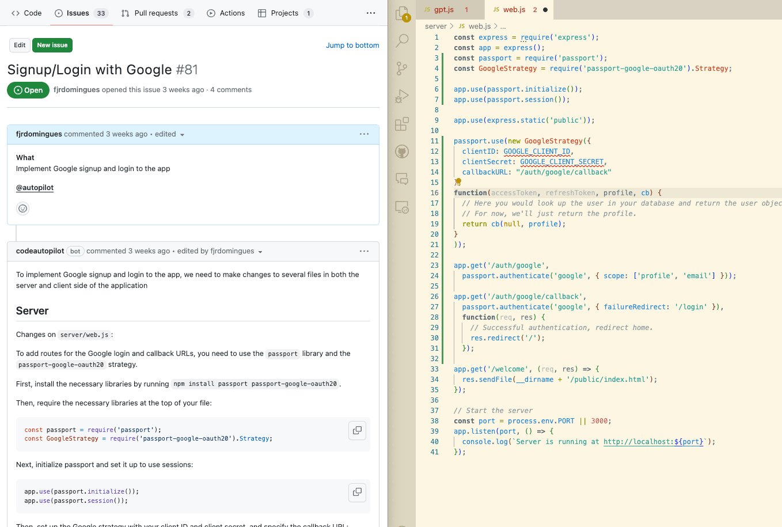Open the Extensions view

(403, 123)
